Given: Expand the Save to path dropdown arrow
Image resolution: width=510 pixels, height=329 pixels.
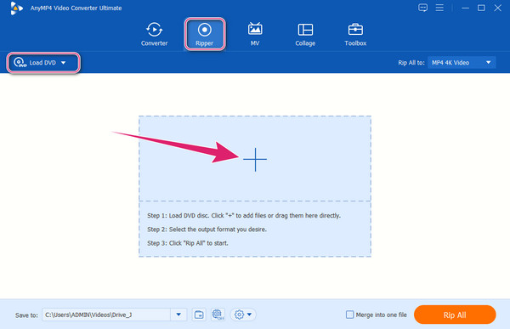Looking at the screenshot, I should click(x=178, y=315).
